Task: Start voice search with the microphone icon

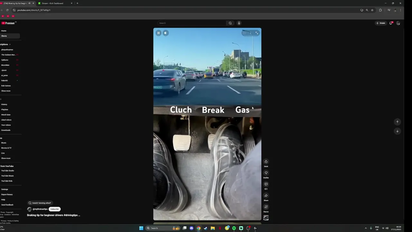Action: 239,23
